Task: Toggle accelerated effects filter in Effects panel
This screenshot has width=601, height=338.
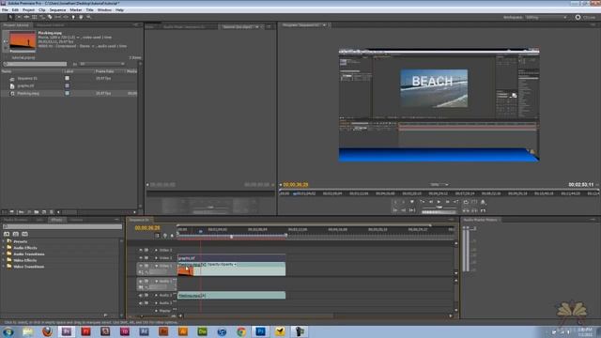Action: click(7, 234)
